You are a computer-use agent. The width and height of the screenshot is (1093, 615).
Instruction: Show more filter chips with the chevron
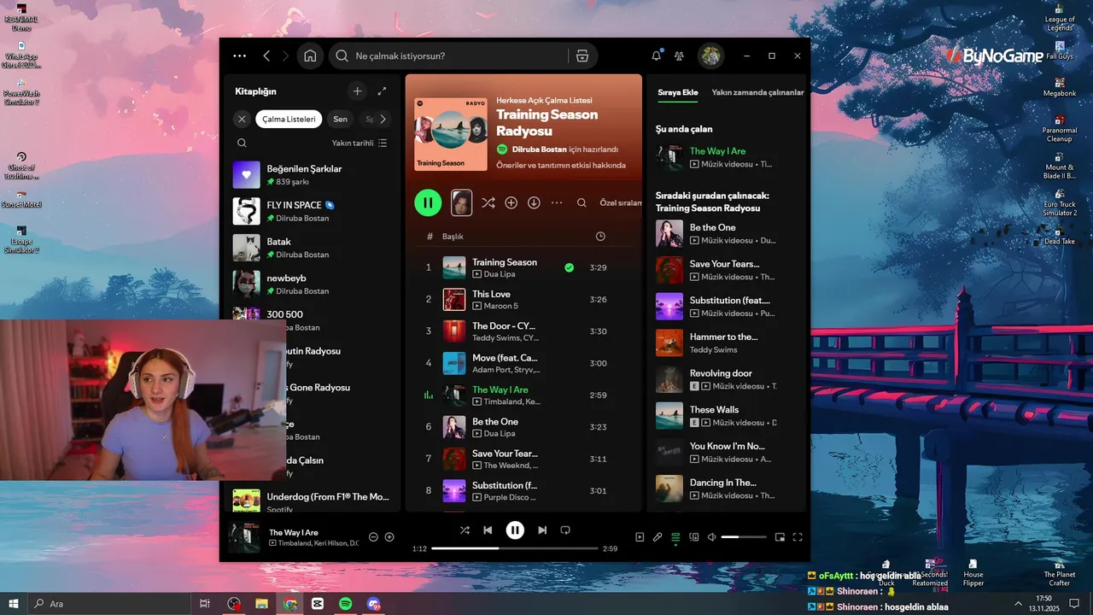pyautogui.click(x=383, y=119)
